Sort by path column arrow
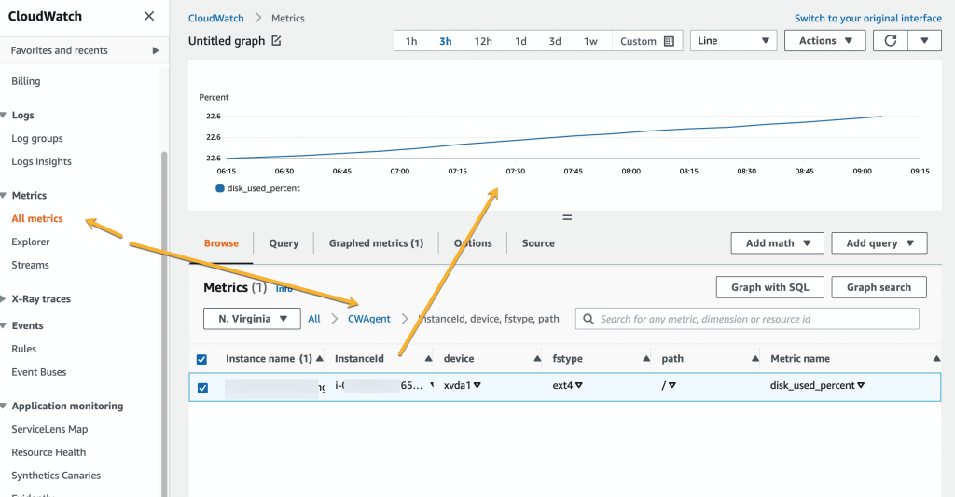This screenshot has width=955, height=497. [x=755, y=359]
